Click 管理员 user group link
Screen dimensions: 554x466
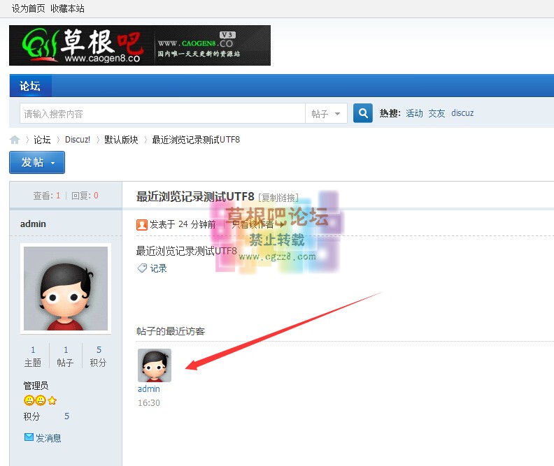point(36,386)
